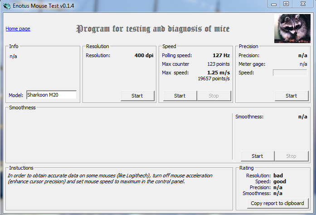This screenshot has width=316, height=215.
Task: Start the Smoothness test
Action: pyautogui.click(x=258, y=156)
